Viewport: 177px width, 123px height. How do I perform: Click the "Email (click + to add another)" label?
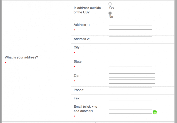85,109
